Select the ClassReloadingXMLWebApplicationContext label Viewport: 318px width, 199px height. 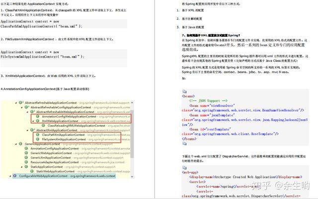click(x=76, y=126)
